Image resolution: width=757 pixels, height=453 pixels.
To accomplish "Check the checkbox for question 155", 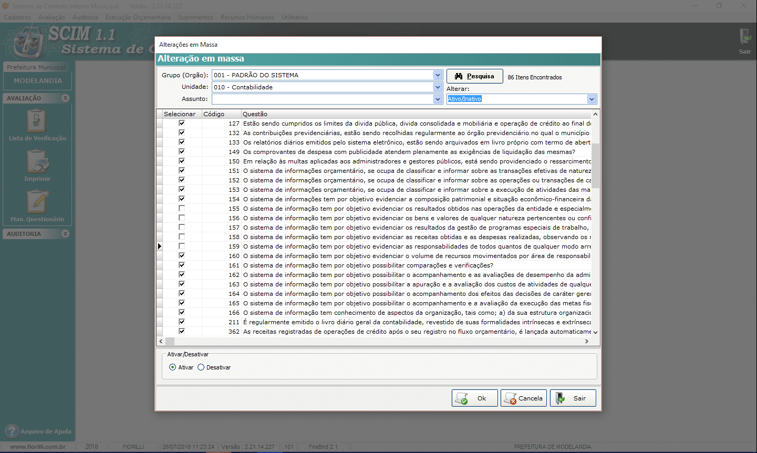I will [x=182, y=209].
